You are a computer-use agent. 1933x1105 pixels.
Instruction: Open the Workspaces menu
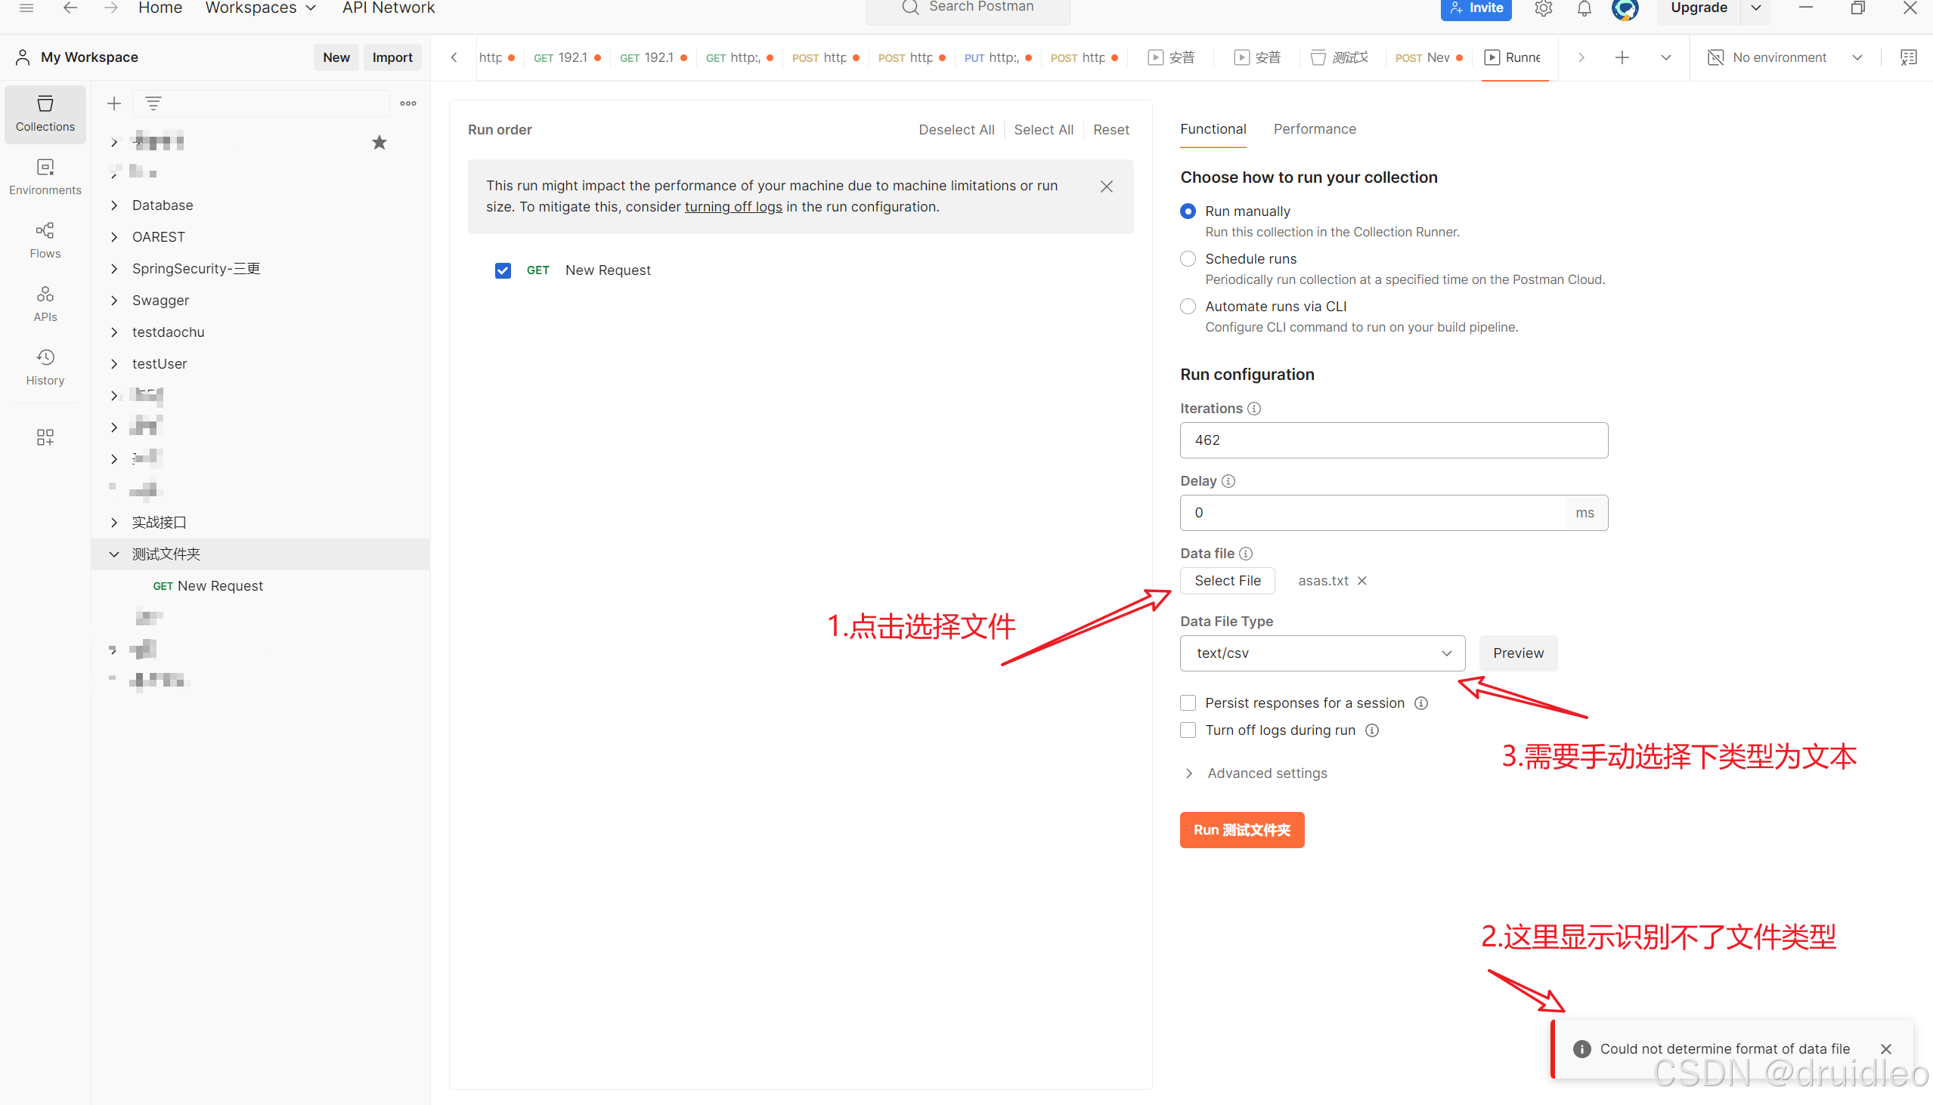click(260, 8)
